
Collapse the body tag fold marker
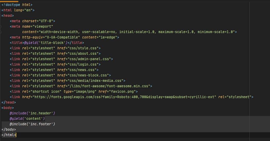click(1, 108)
